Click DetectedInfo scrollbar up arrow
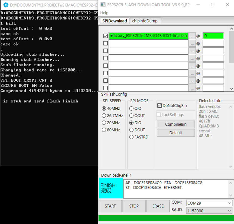Image resolution: width=234 pixels, height=224 pixels. pyautogui.click(x=230, y=107)
